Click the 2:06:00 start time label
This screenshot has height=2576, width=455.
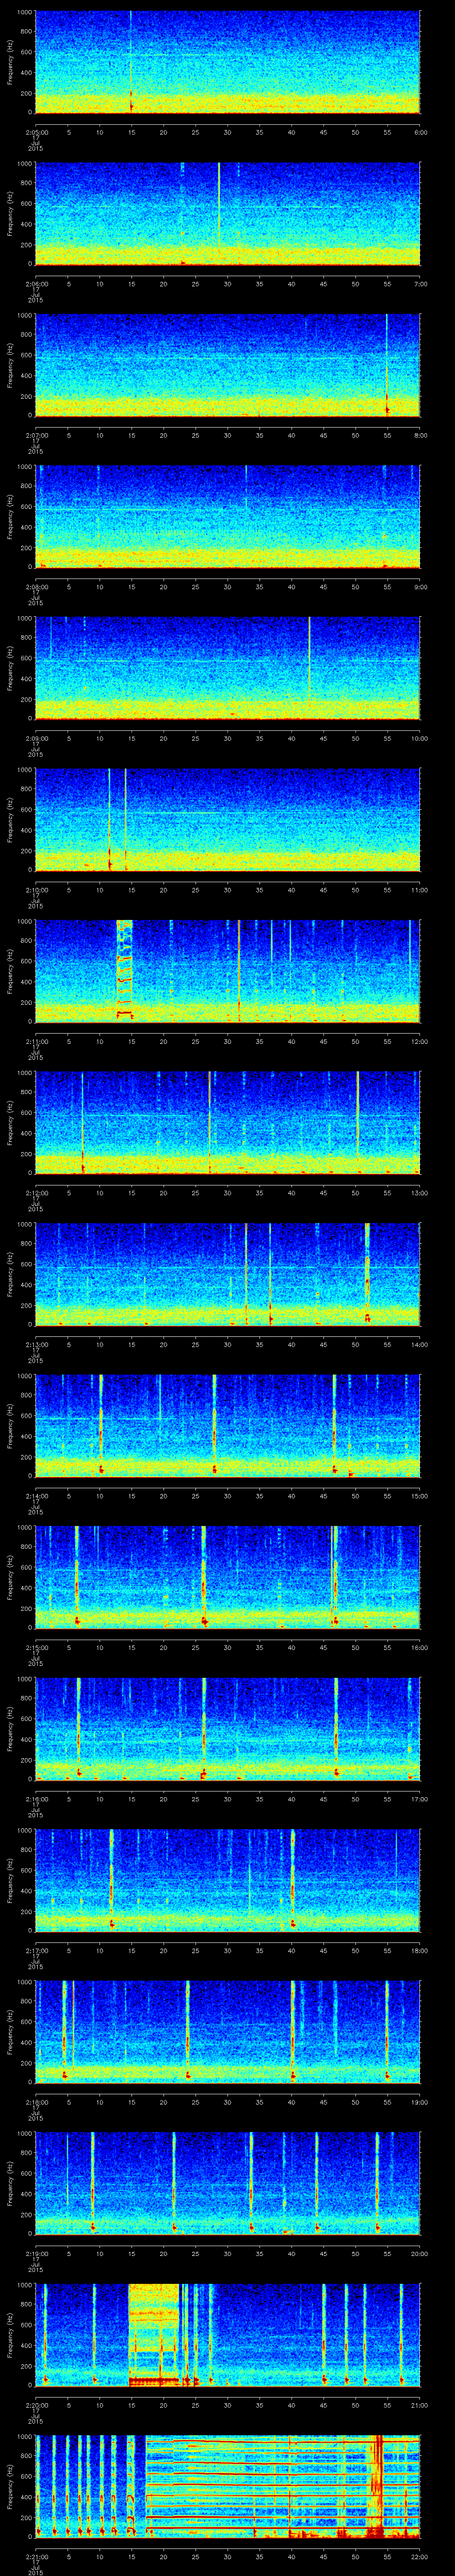click(36, 284)
